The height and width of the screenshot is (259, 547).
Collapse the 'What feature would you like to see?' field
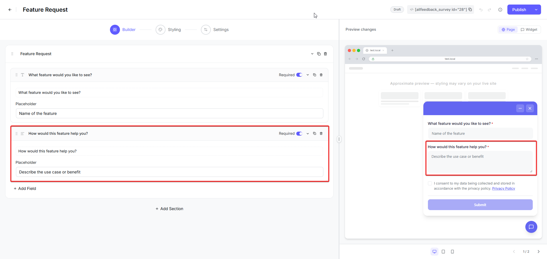pyautogui.click(x=308, y=75)
